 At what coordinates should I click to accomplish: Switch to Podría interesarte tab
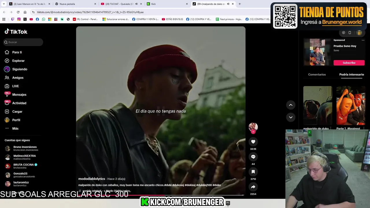point(351,75)
